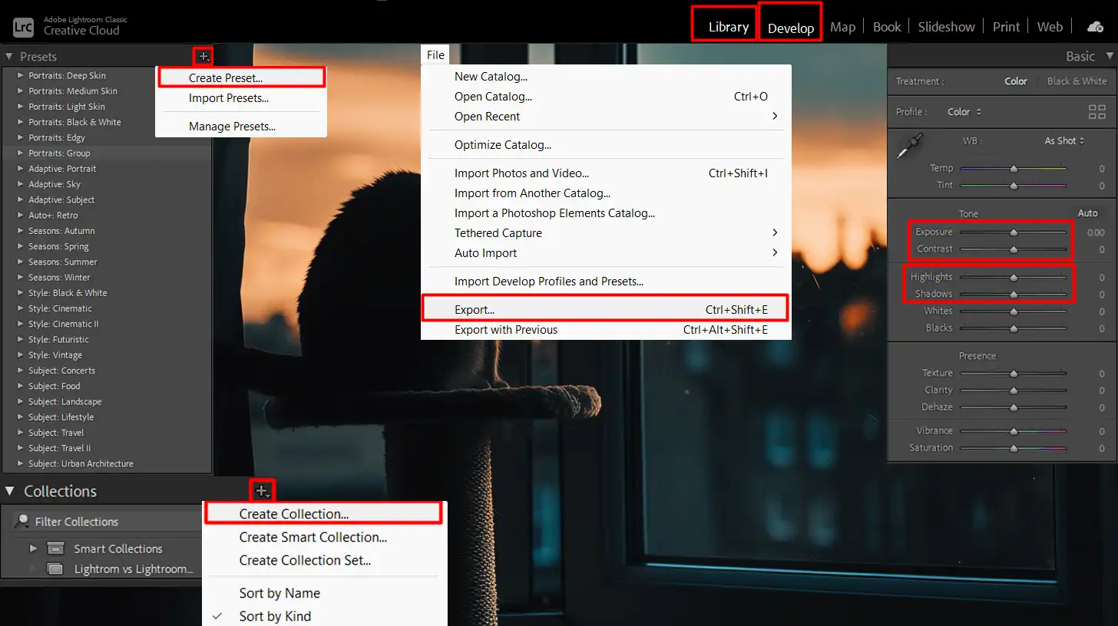This screenshot has height=626, width=1118.
Task: Open the Book module
Action: [887, 27]
